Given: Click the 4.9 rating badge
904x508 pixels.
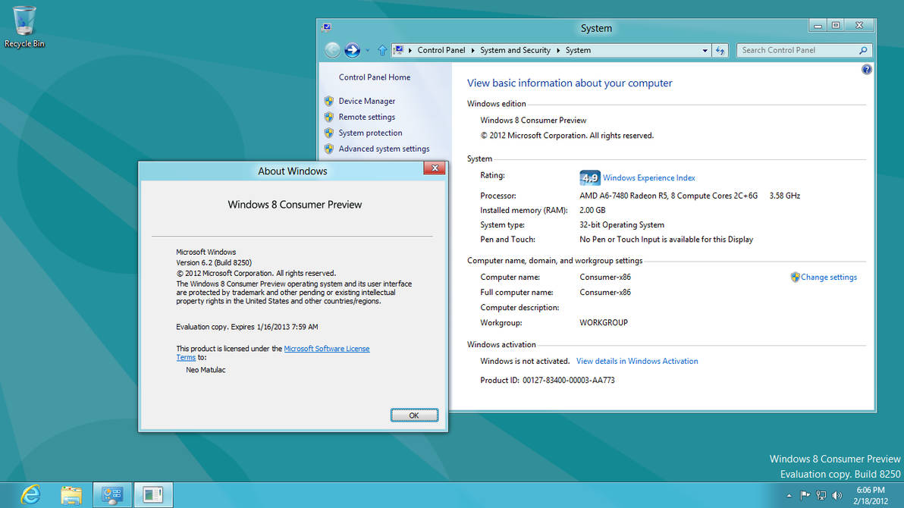Looking at the screenshot, I should pyautogui.click(x=589, y=177).
